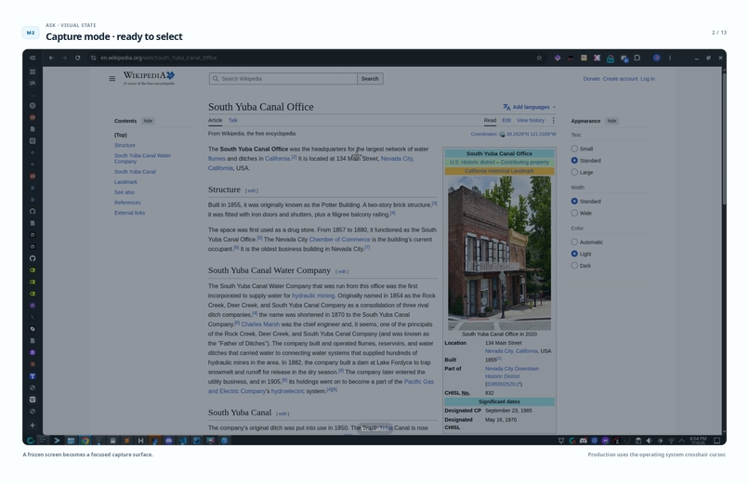Click the Wikipedia logo

(x=149, y=78)
